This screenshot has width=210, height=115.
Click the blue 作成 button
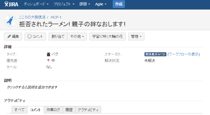[119, 4]
